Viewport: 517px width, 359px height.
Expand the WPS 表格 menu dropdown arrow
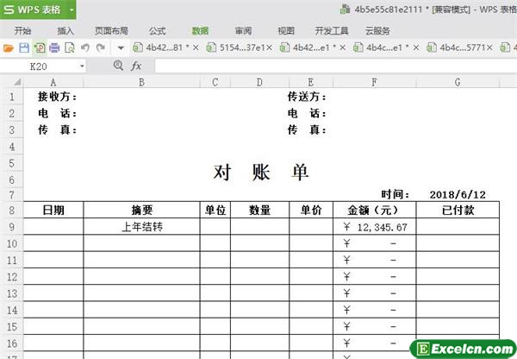coord(72,9)
